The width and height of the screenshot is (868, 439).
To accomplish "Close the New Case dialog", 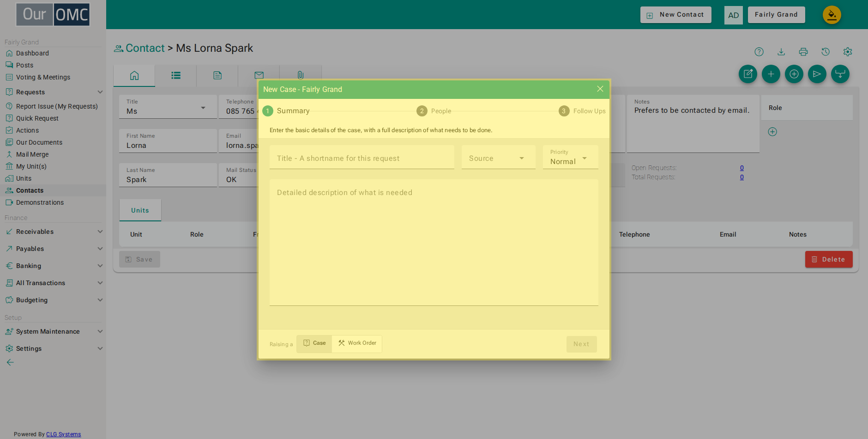I will point(600,89).
